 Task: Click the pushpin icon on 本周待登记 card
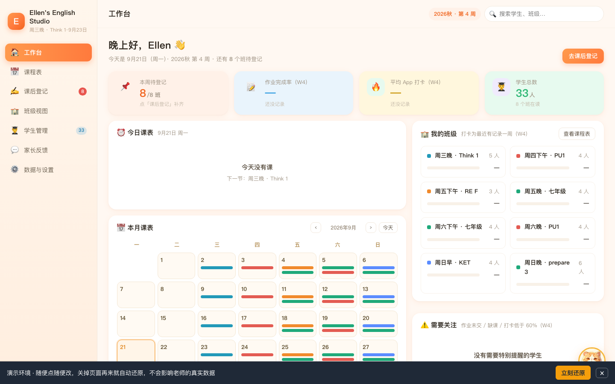[x=125, y=87]
